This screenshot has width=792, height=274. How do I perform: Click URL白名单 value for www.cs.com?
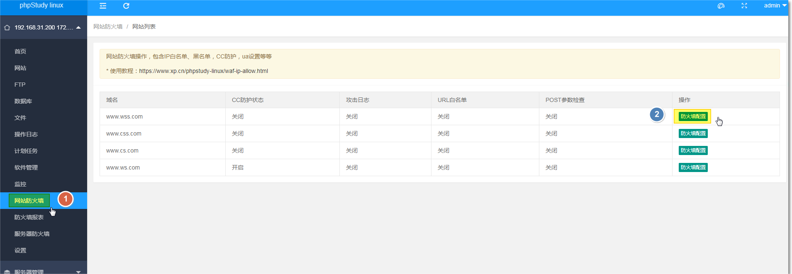point(444,150)
